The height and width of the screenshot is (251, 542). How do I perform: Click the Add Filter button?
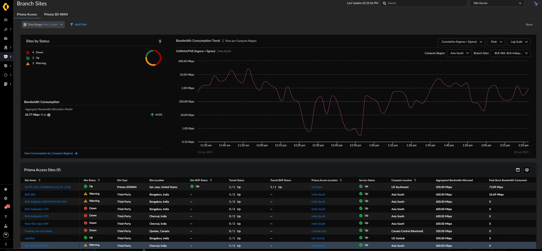pyautogui.click(x=79, y=25)
